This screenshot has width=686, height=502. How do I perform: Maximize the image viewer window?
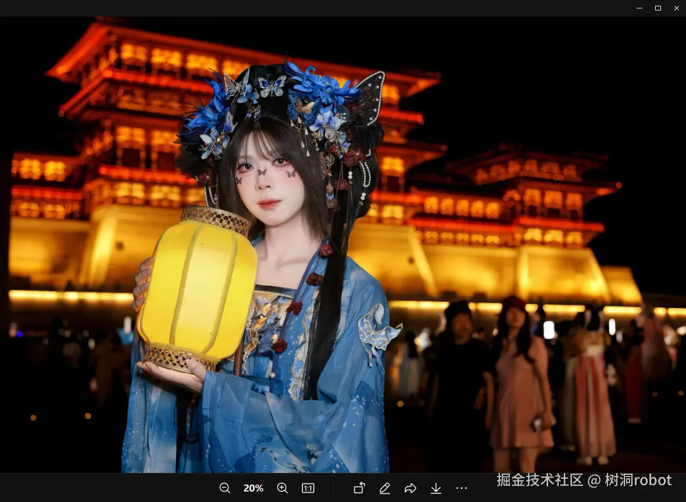(658, 8)
